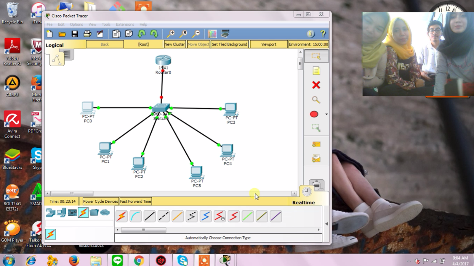Open the Edit menu
The height and width of the screenshot is (266, 474).
[x=61, y=24]
